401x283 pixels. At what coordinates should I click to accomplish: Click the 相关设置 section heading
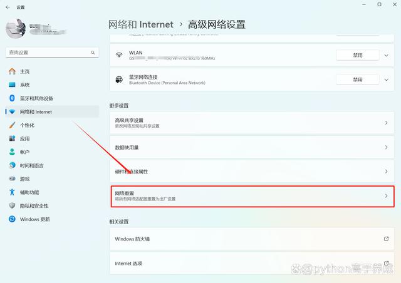coord(119,222)
